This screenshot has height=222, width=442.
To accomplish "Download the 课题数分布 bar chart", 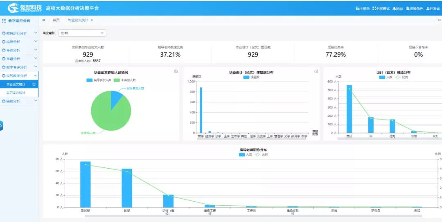I will pyautogui.click(x=316, y=71).
